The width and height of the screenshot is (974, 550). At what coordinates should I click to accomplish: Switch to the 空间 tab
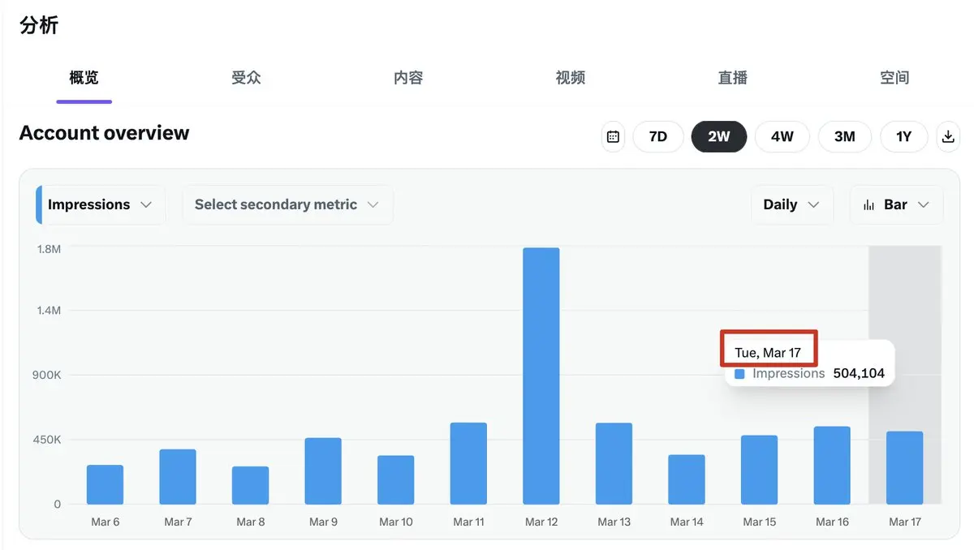(894, 78)
